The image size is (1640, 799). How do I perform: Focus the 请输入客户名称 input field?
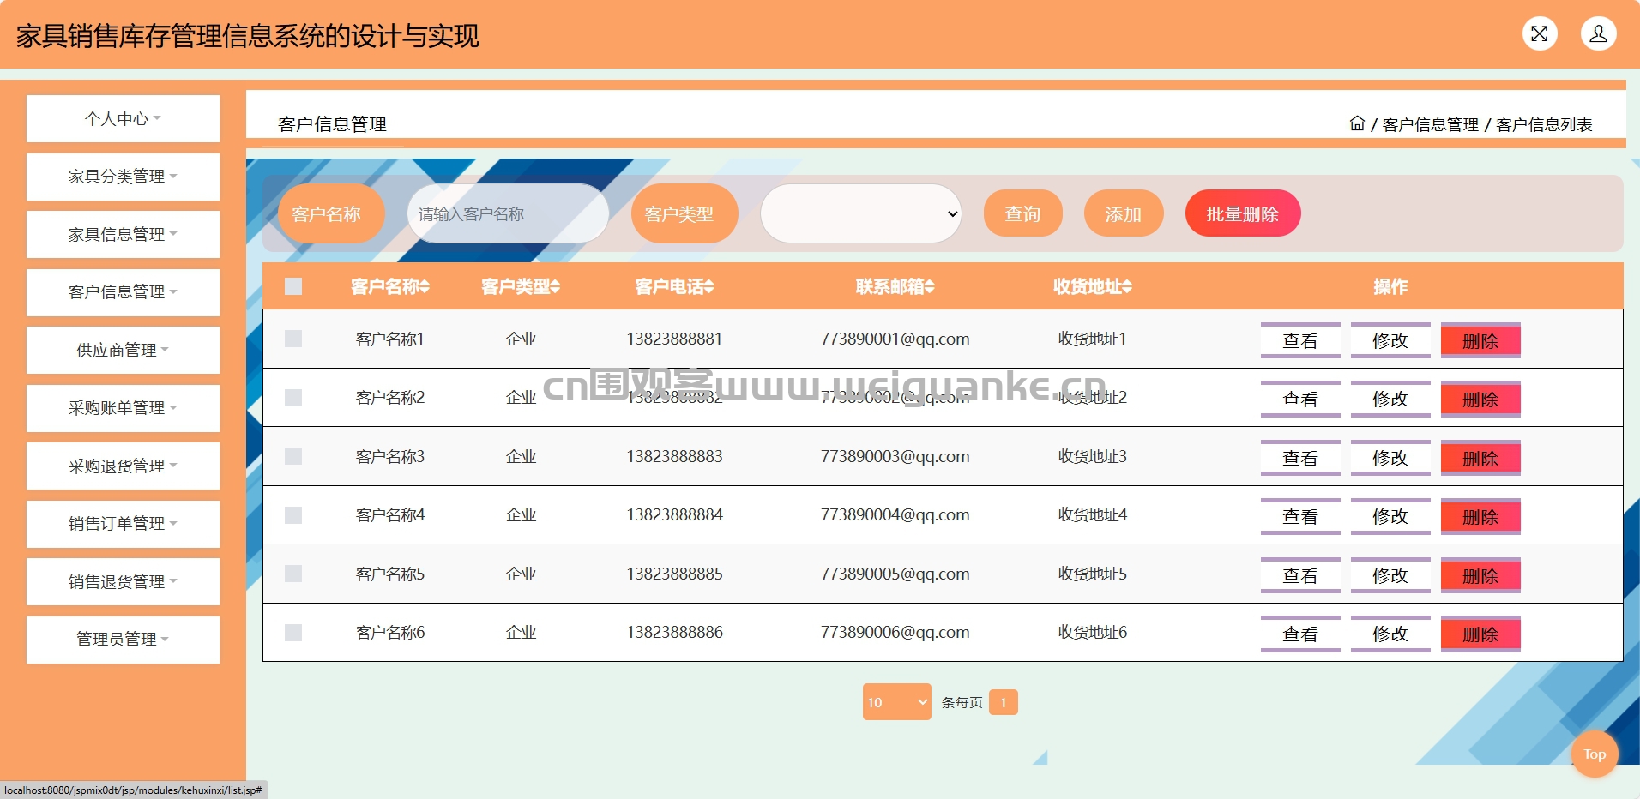tap(508, 213)
